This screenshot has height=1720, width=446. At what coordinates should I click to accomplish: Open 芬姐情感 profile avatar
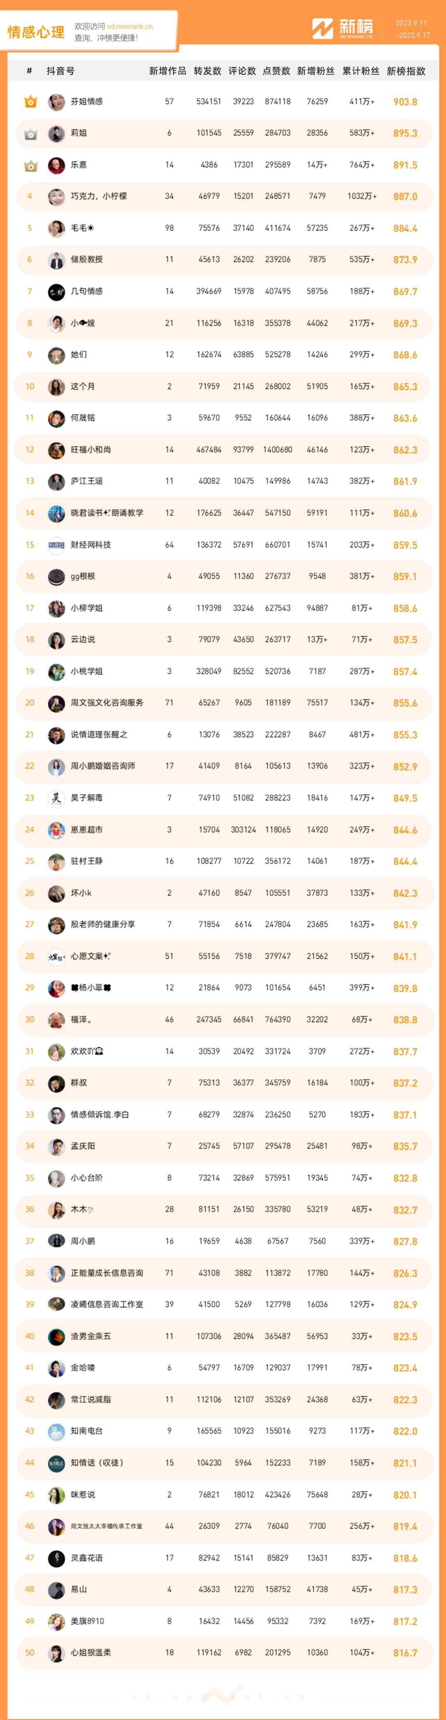tap(57, 101)
